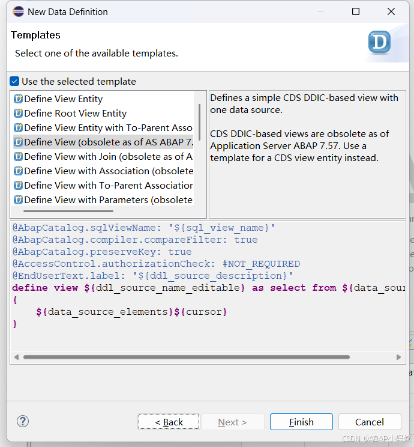Click the Finish button
The height and width of the screenshot is (447, 414).
tap(301, 422)
